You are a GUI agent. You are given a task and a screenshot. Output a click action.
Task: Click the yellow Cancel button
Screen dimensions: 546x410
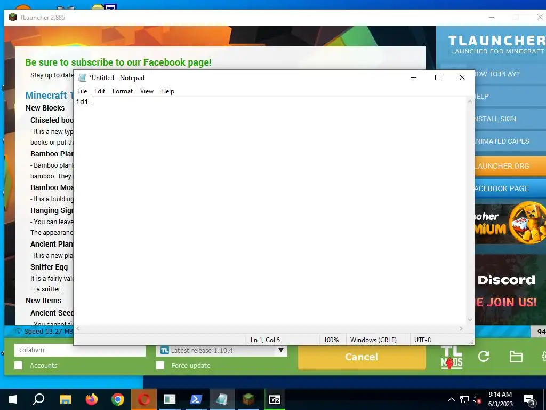362,357
